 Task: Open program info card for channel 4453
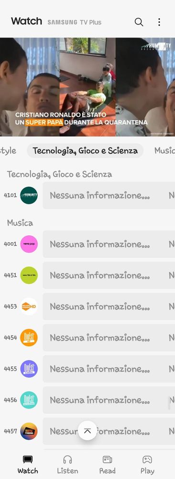pos(109,306)
